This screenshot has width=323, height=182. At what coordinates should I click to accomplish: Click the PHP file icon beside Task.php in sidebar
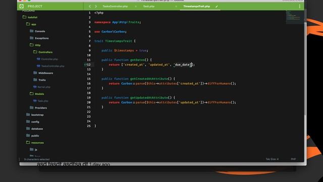(35, 101)
